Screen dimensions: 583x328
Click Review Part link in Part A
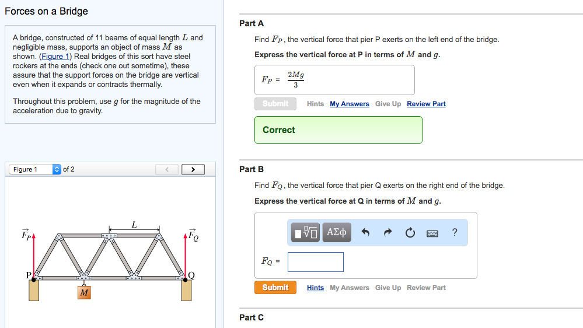pos(426,104)
